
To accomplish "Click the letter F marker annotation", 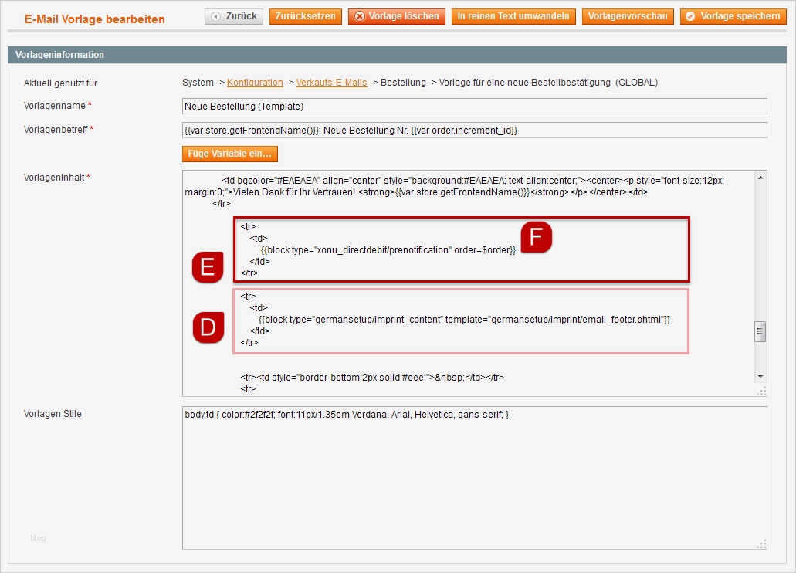I will click(x=534, y=238).
